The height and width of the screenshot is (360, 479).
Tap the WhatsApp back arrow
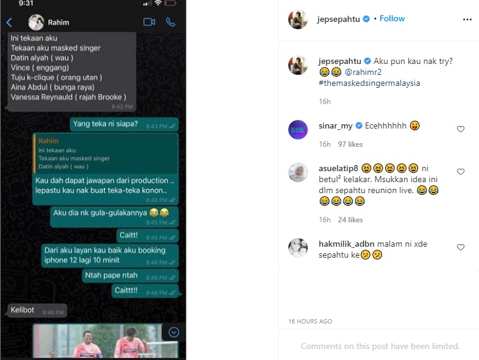tap(9, 23)
